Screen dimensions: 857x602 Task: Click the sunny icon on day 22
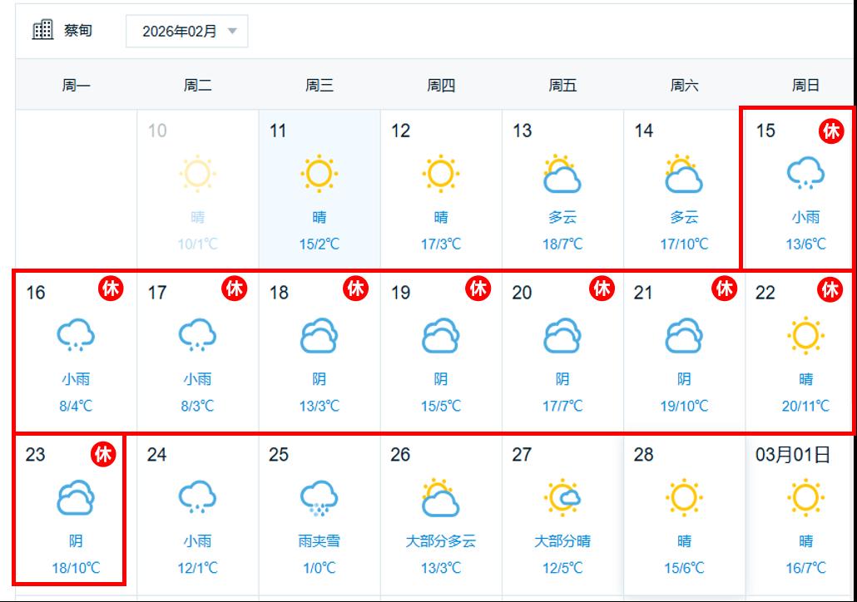[805, 336]
